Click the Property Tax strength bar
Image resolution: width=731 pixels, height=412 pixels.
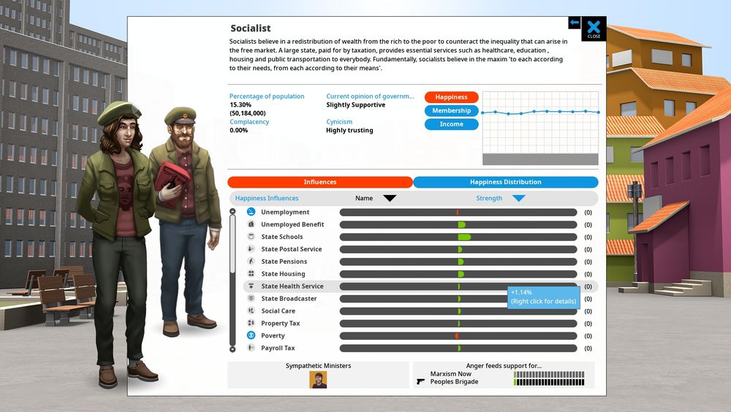coord(458,324)
